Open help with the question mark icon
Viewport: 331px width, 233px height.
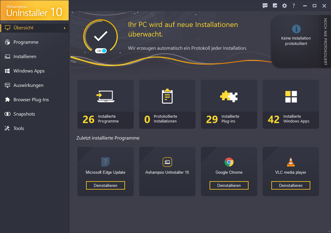[294, 6]
